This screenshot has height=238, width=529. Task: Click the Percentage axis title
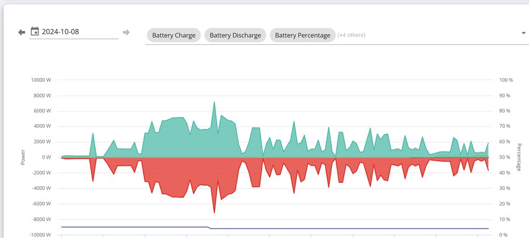(x=518, y=157)
